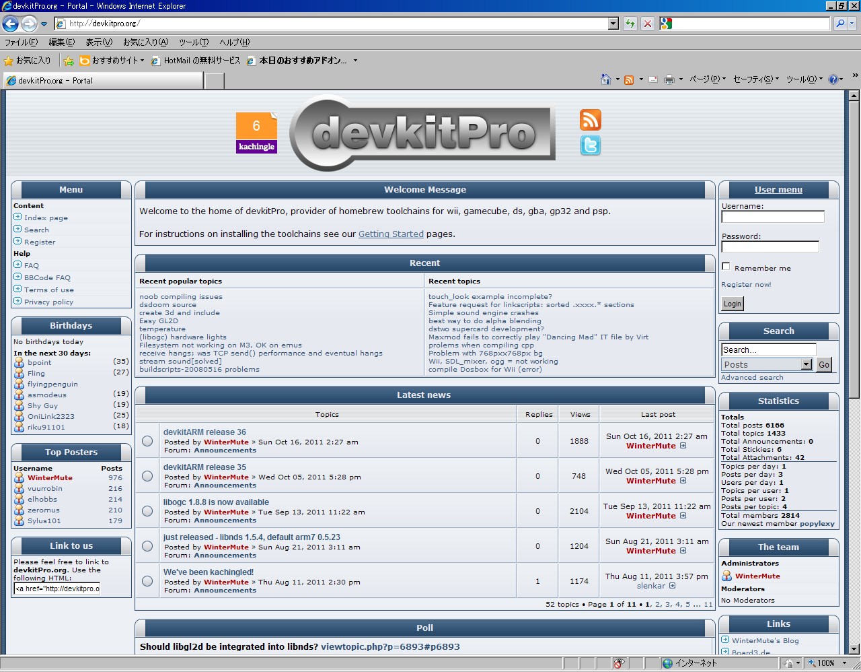Click the vertical scrollbar thumb

coord(854,249)
